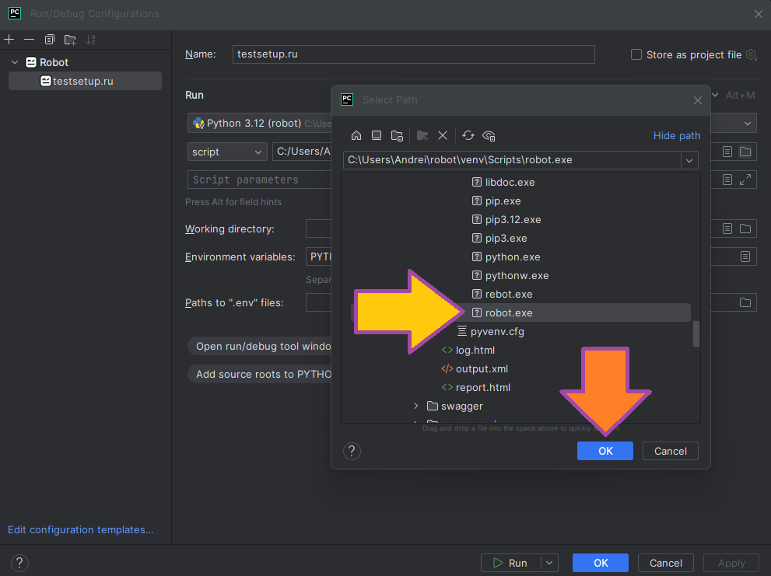Select pythonw.exe in the file tree
771x576 pixels.
click(x=517, y=276)
